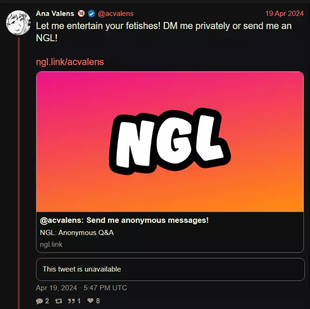Click the blue verified checkmark badge
The width and height of the screenshot is (310, 309).
tap(91, 14)
